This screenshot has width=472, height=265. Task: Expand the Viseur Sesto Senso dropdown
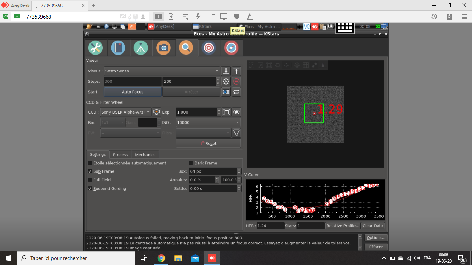[162, 71]
